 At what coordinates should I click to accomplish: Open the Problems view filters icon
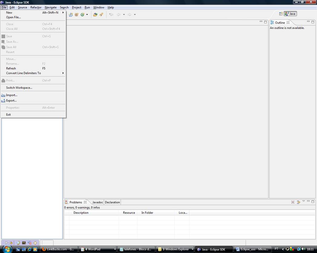click(x=299, y=202)
